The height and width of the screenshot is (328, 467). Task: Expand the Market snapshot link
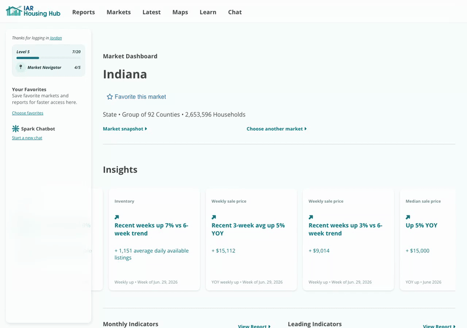pos(125,129)
